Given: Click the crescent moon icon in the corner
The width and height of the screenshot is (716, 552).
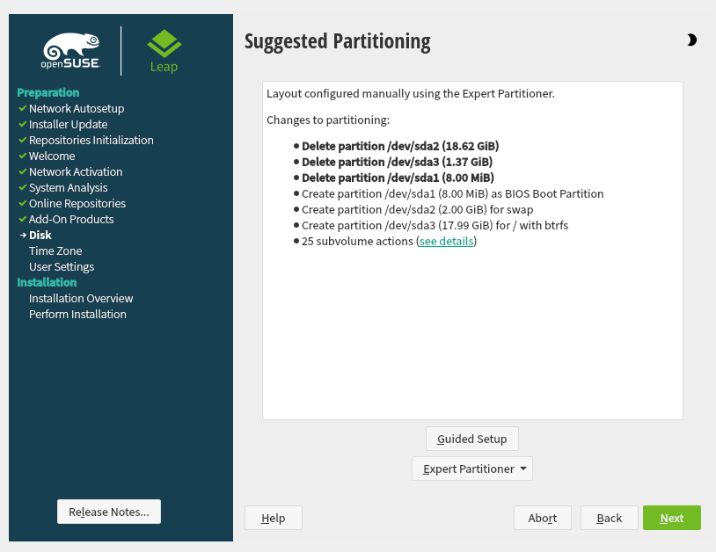Looking at the screenshot, I should pos(691,40).
